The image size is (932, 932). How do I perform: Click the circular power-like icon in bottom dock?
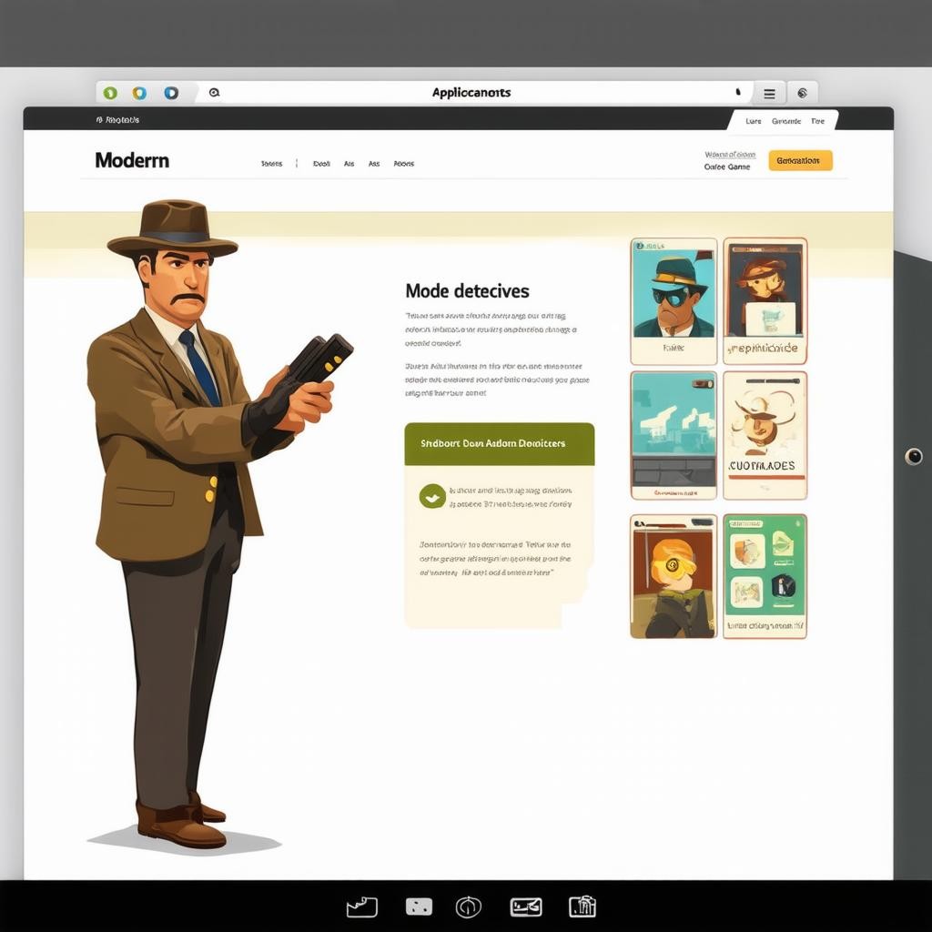pos(468,907)
